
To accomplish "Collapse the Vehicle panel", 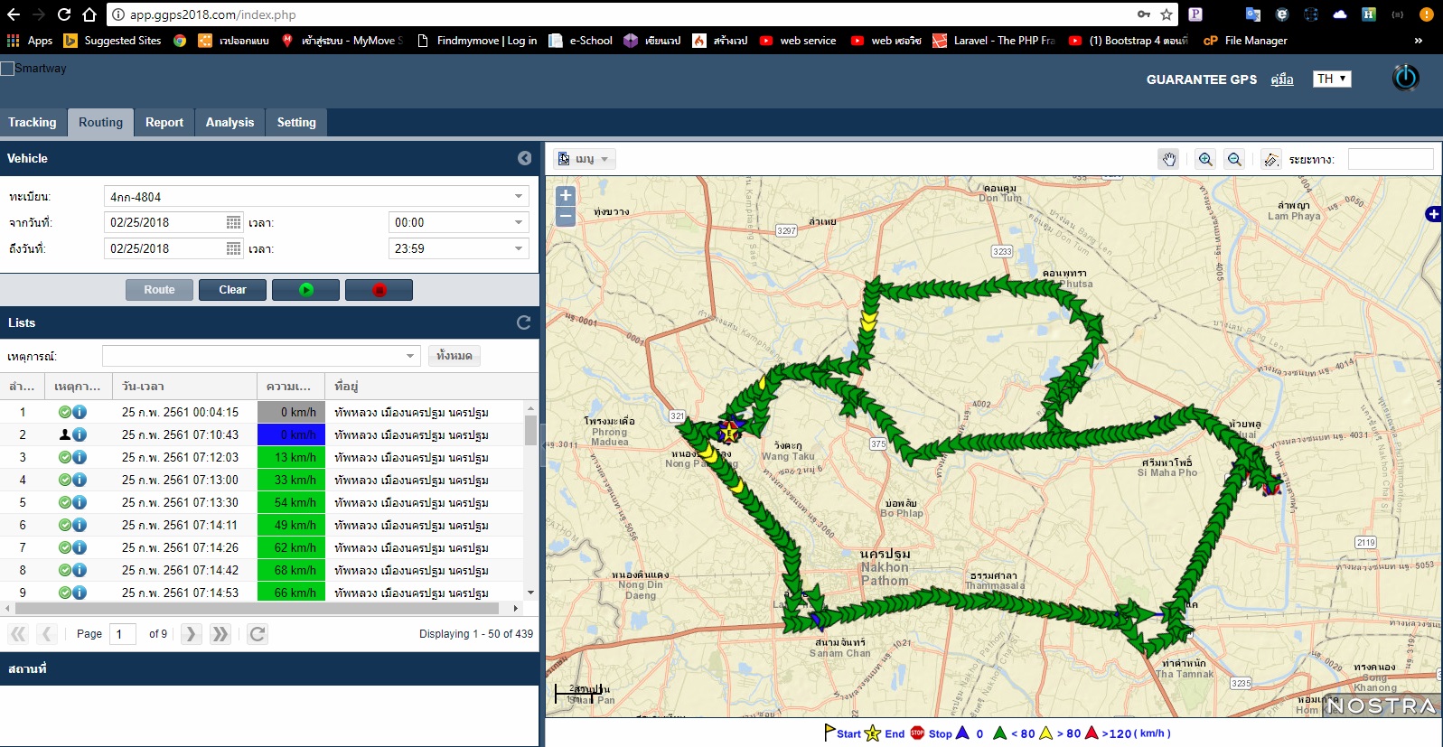I will 524,158.
